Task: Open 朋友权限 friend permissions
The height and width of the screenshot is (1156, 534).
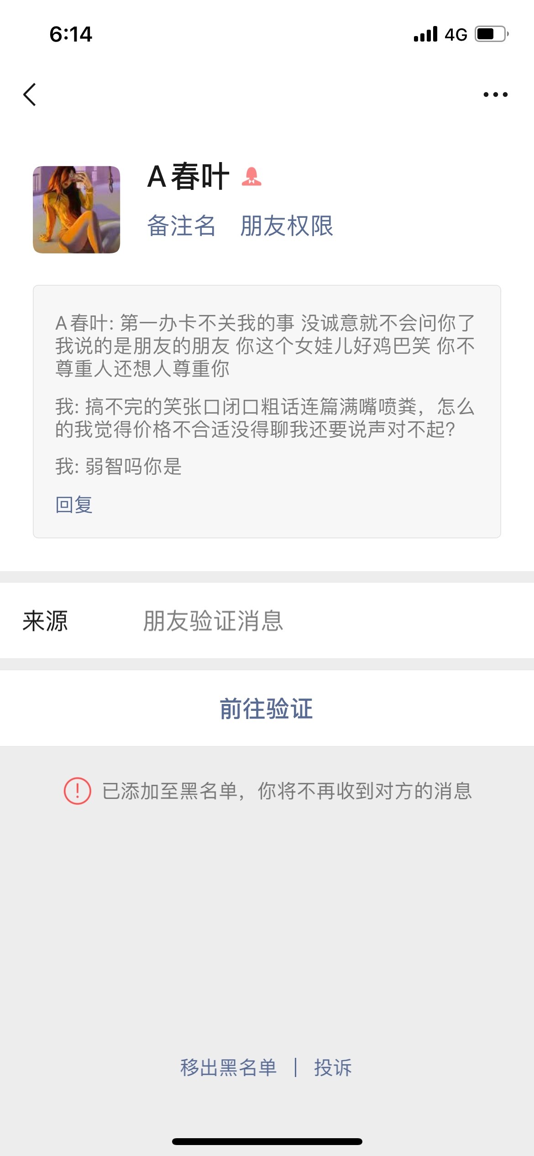Action: click(287, 226)
